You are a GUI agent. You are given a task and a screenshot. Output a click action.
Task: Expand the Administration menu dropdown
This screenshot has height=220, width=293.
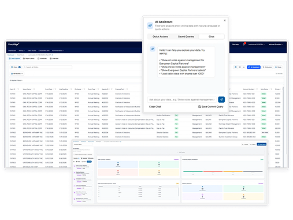coord(58,51)
